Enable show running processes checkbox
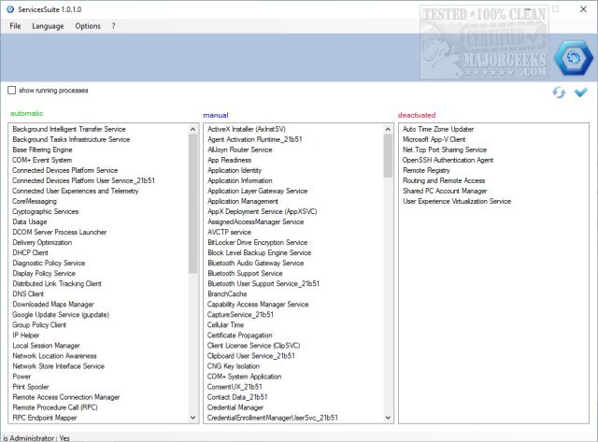This screenshot has width=598, height=442. [12, 91]
